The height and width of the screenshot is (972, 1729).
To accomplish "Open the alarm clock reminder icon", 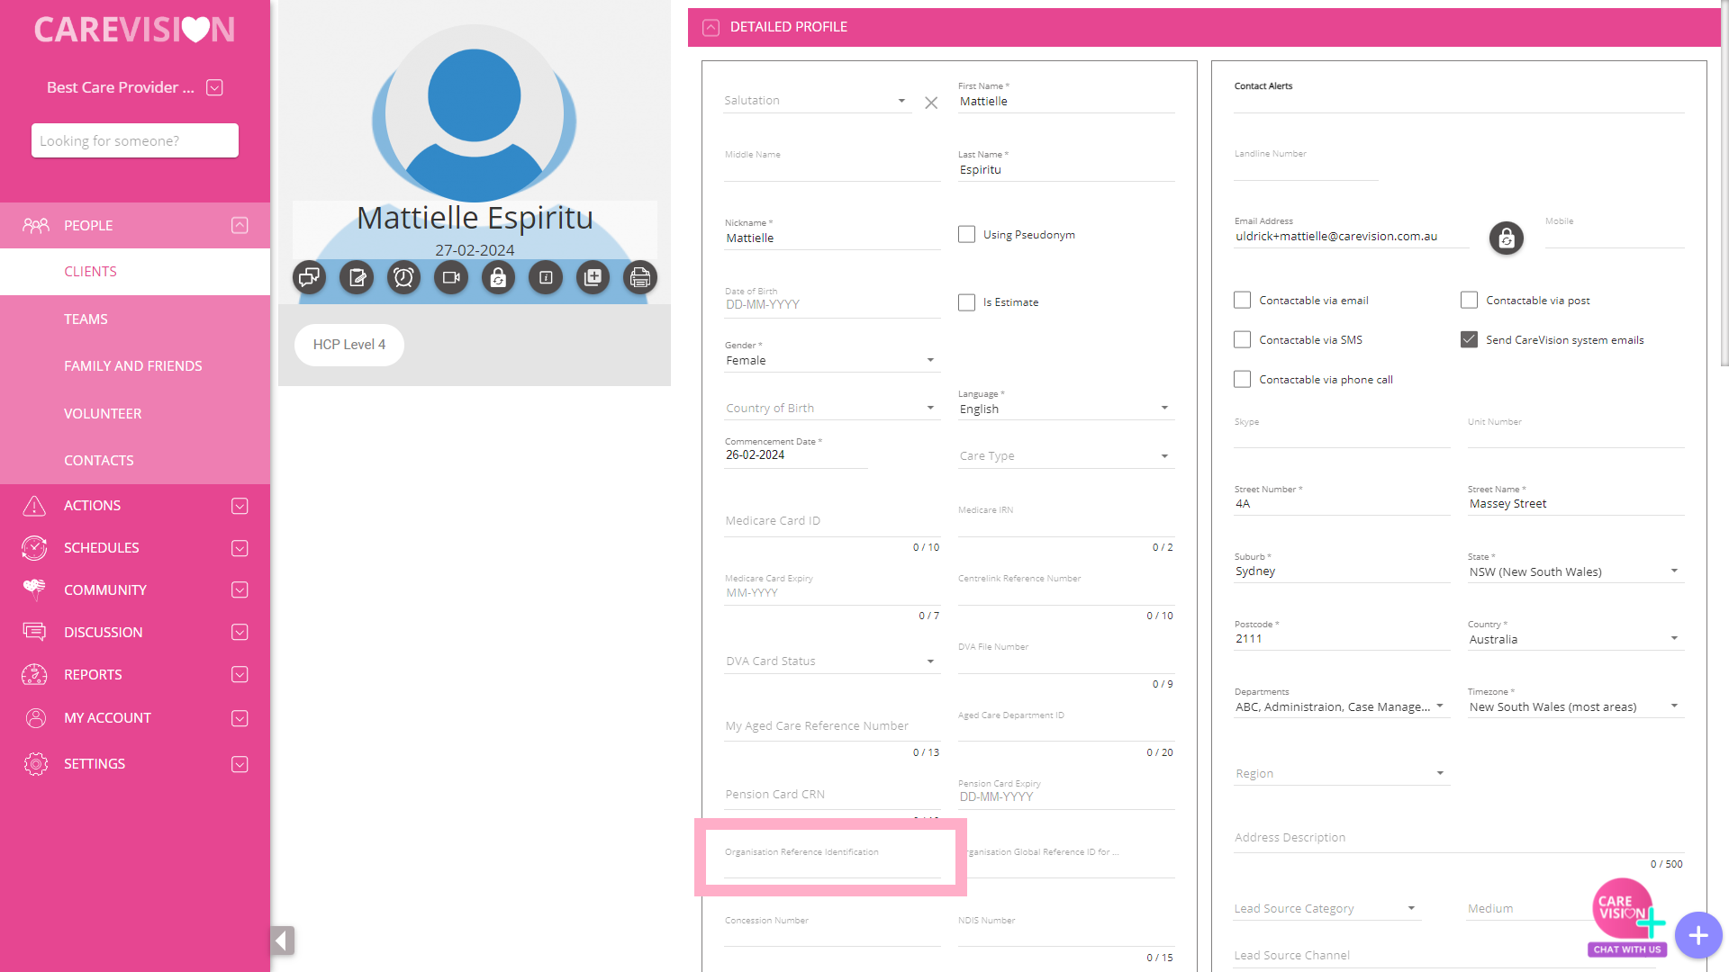I will pos(403,277).
